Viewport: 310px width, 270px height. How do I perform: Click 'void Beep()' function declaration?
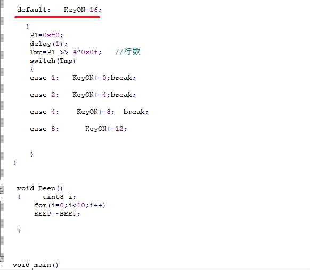tap(40, 188)
